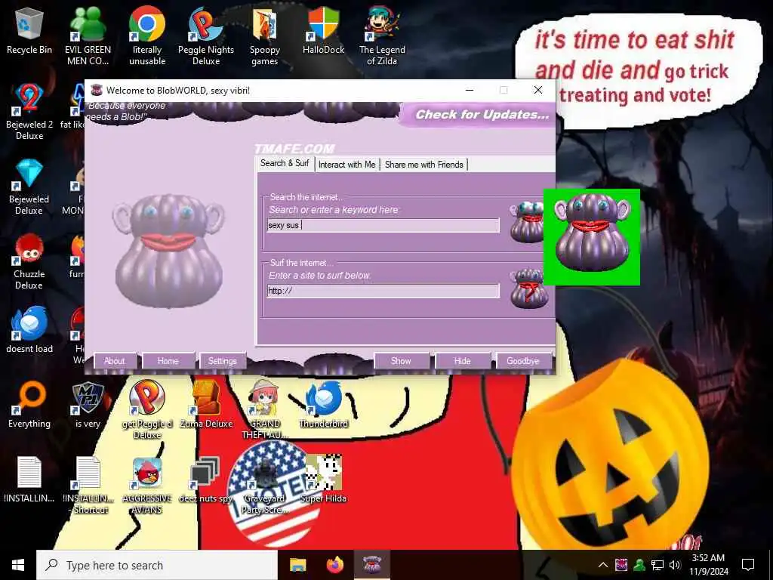The image size is (773, 580).
Task: Minimize the BlobWORLD window
Action: pos(470,90)
